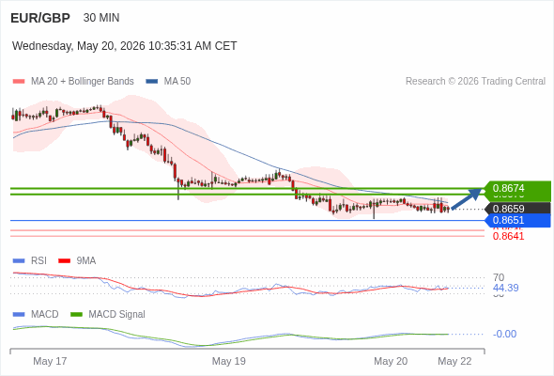554x376 pixels.
Task: Click the green 0.8674 resistance price tag
Action: 517,188
